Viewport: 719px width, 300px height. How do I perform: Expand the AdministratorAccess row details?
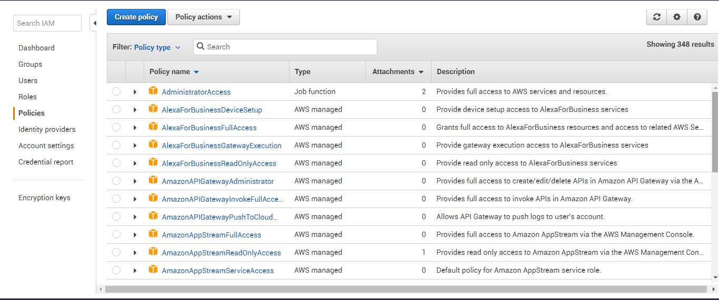[x=135, y=92]
